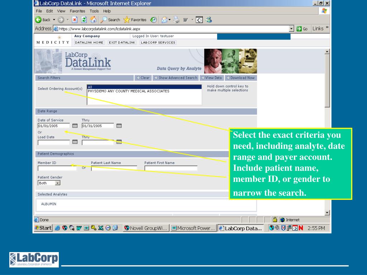
Task: Open the Search toolbar button
Action: 110,20
